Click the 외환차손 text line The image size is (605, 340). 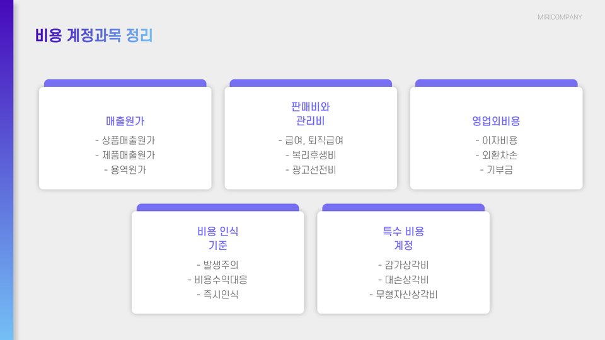[x=496, y=155]
